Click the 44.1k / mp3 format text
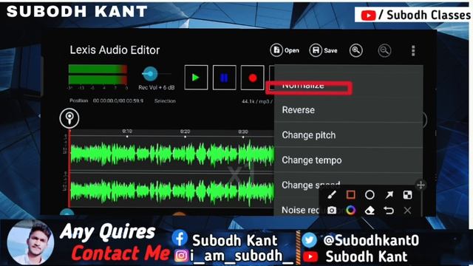 pos(257,101)
